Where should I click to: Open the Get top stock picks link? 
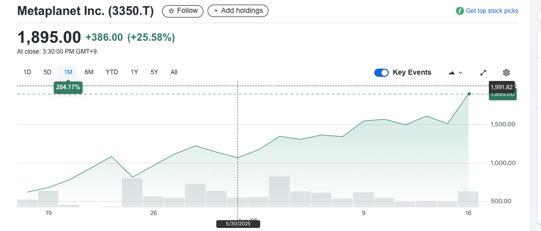click(x=491, y=11)
